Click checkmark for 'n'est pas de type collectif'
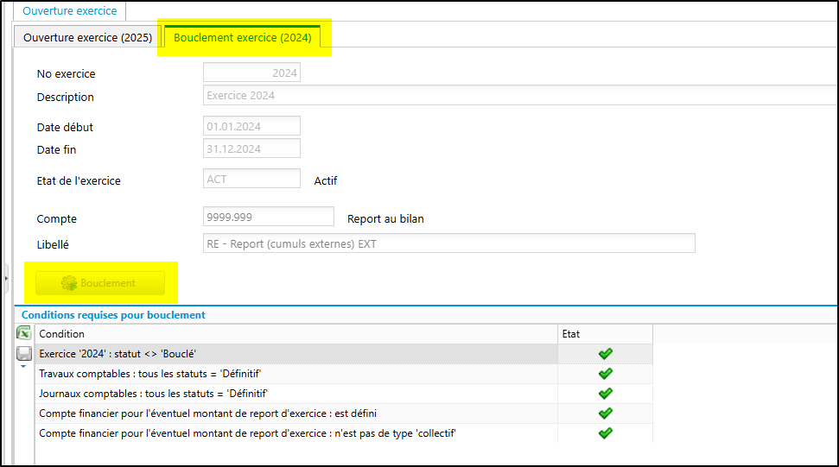The image size is (839, 467). pyautogui.click(x=605, y=432)
